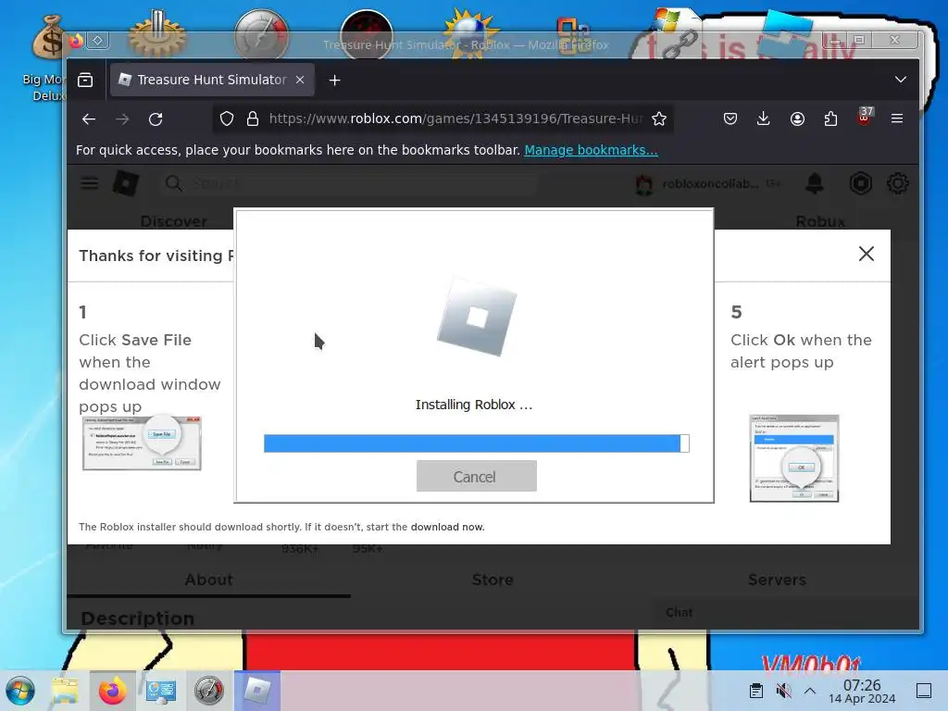The width and height of the screenshot is (948, 711).
Task: Open the control panel taskbar icon
Action: (x=161, y=691)
